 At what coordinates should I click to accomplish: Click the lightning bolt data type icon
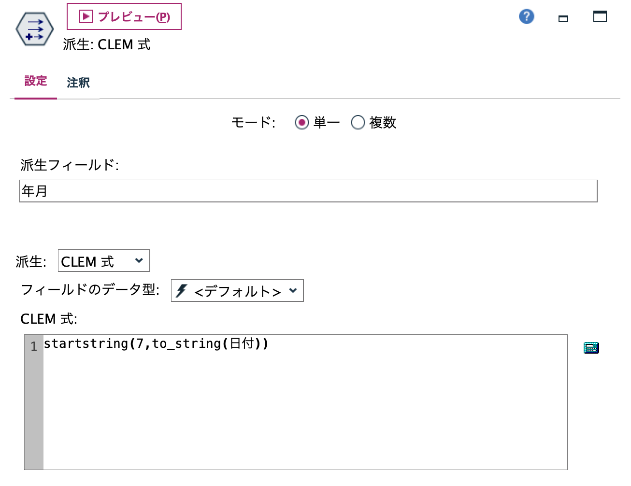pos(181,290)
